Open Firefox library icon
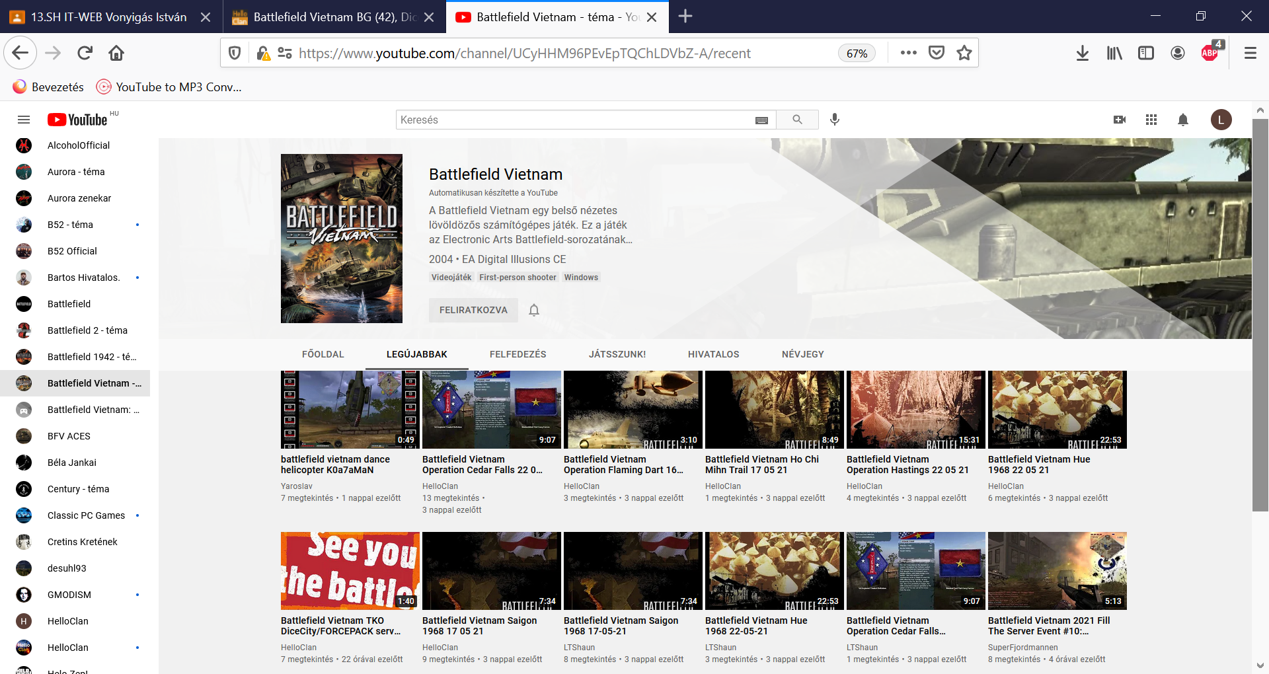The image size is (1269, 674). 1114,53
